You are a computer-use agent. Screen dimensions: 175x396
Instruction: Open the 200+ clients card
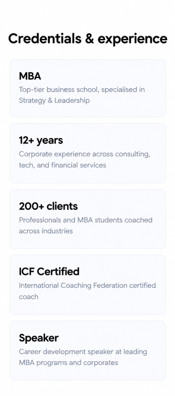(x=87, y=219)
